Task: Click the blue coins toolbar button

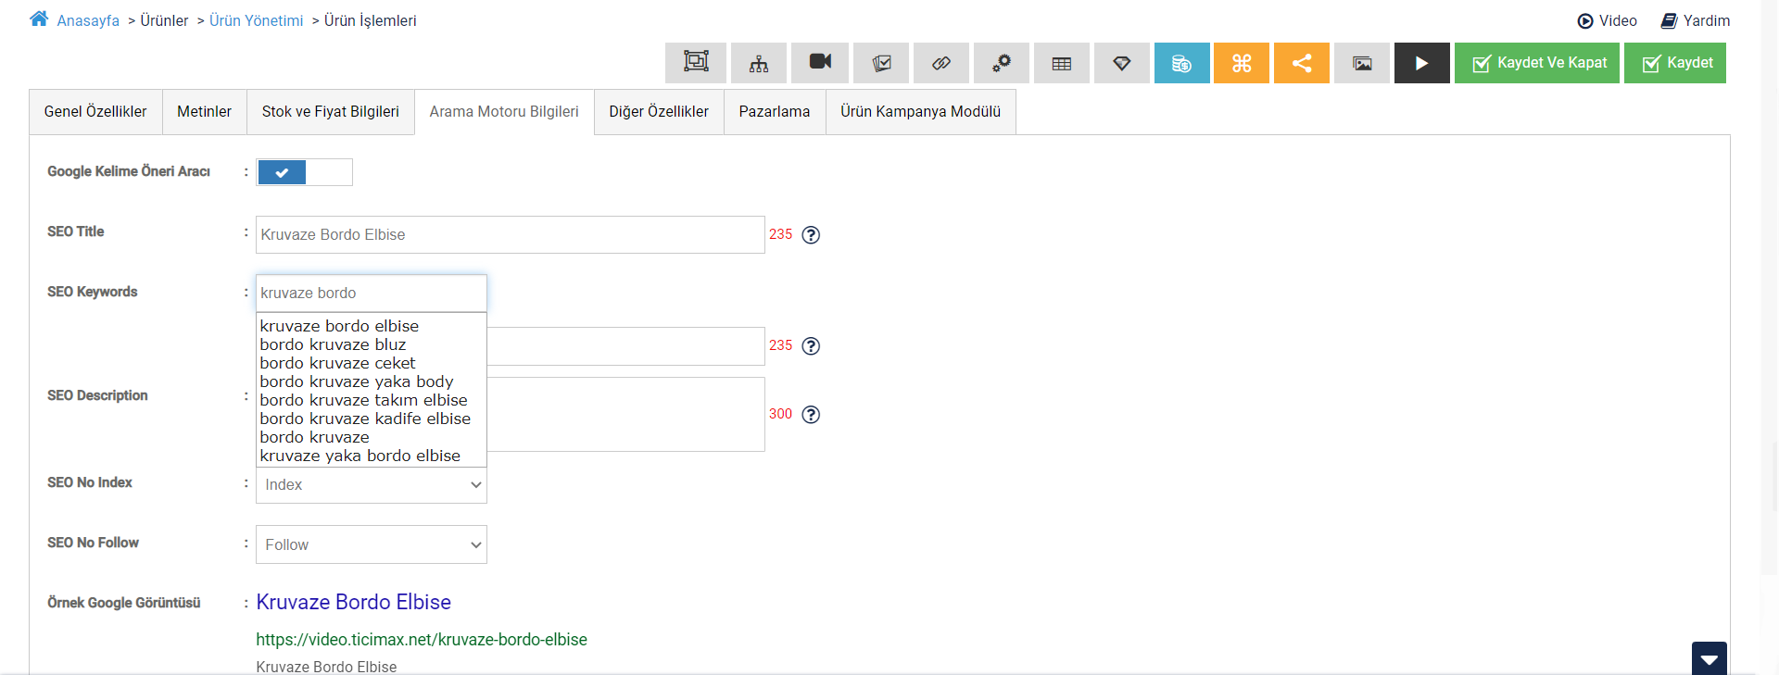Action: 1181,63
